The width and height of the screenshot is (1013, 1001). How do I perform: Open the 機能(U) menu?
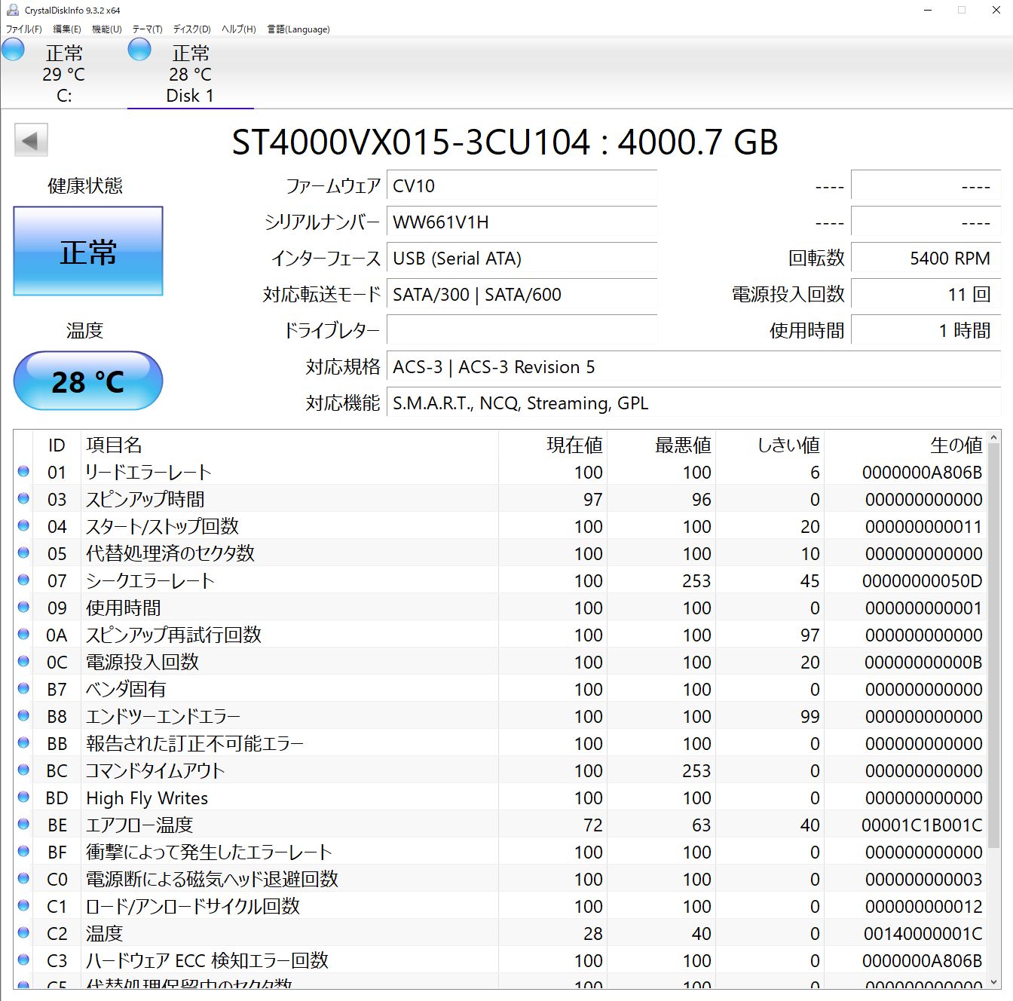pyautogui.click(x=106, y=29)
